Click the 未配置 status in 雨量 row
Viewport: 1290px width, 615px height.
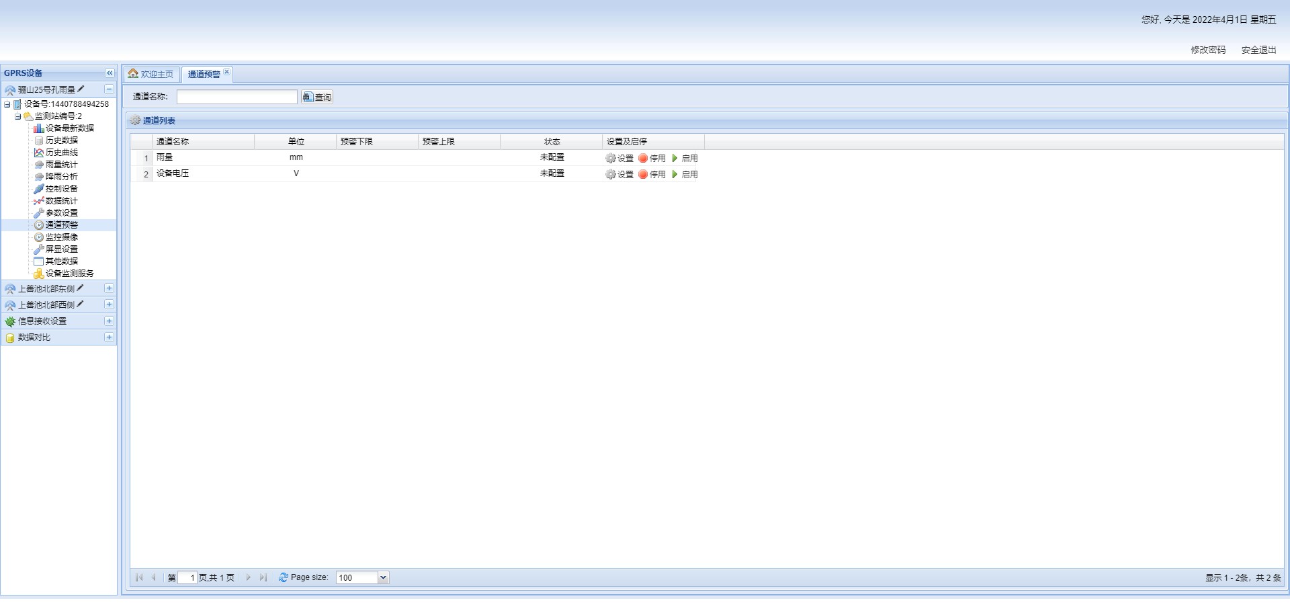552,157
